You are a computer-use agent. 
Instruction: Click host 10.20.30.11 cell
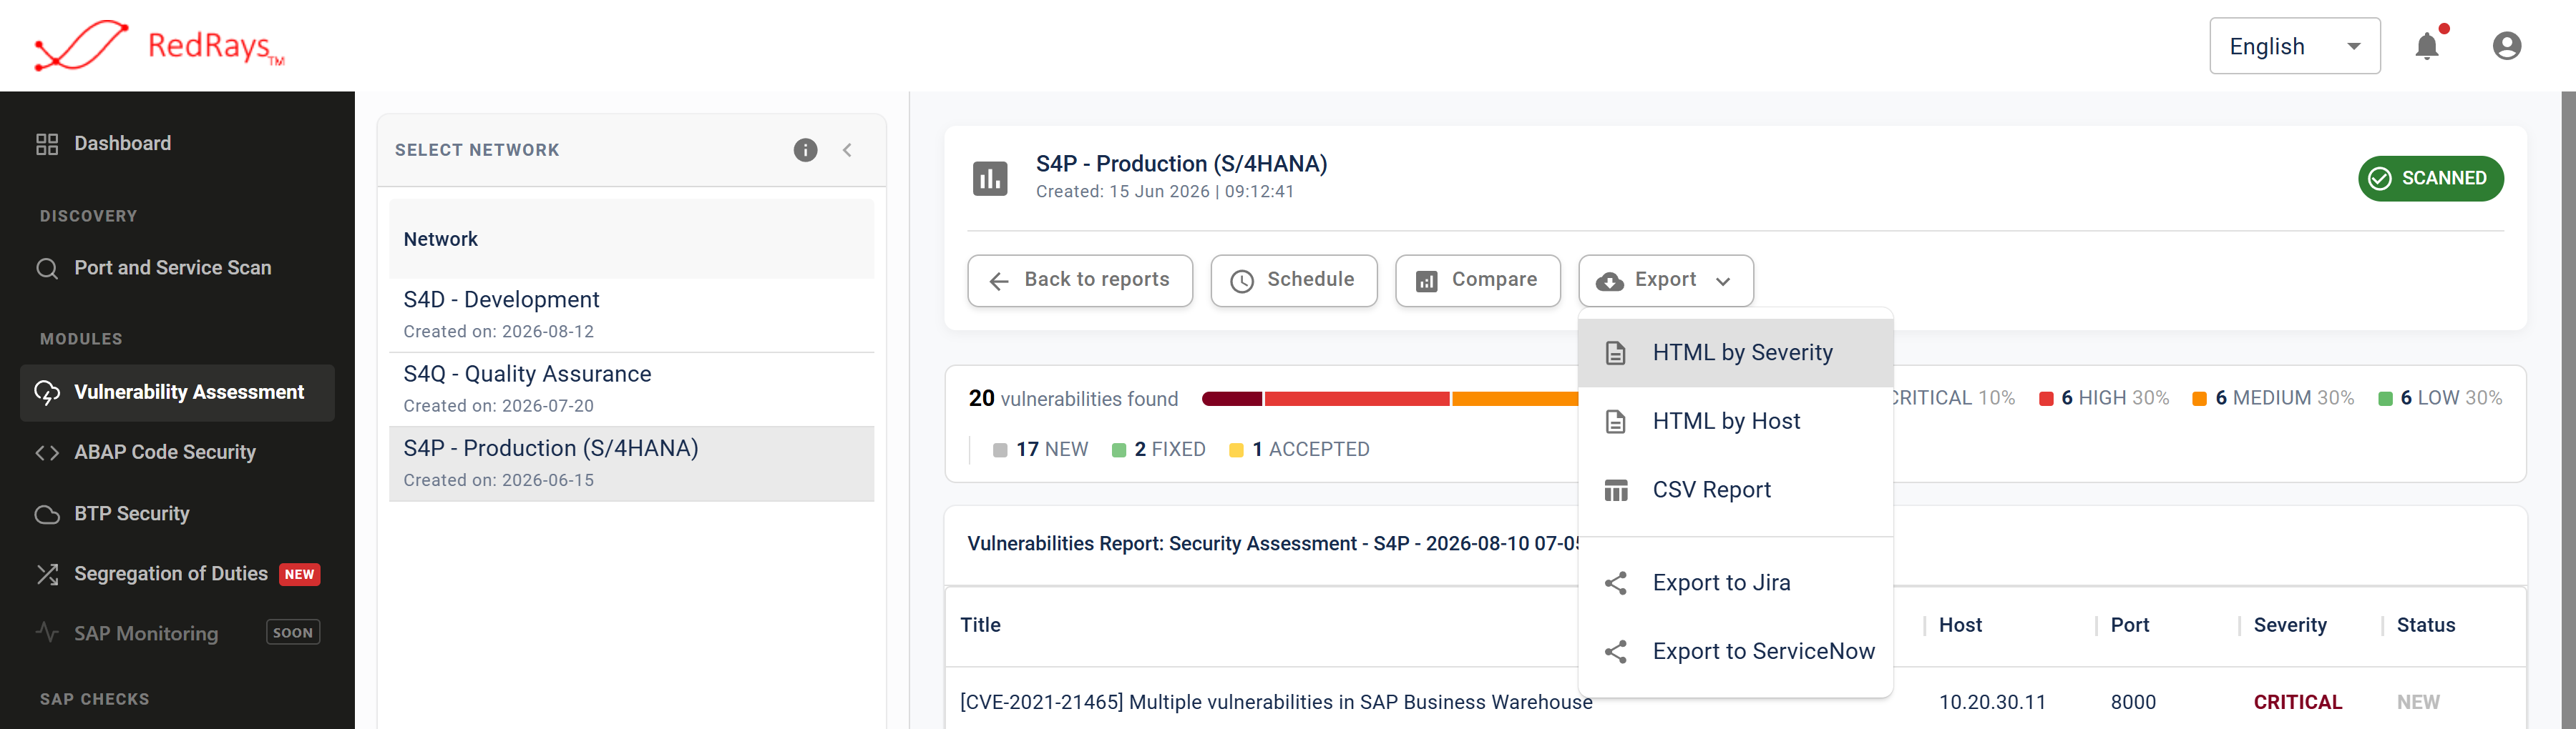click(x=1992, y=702)
